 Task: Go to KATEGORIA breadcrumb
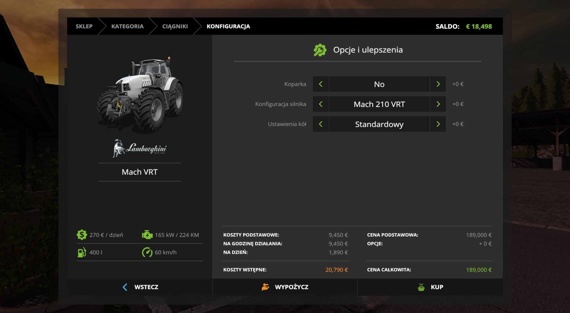click(127, 26)
